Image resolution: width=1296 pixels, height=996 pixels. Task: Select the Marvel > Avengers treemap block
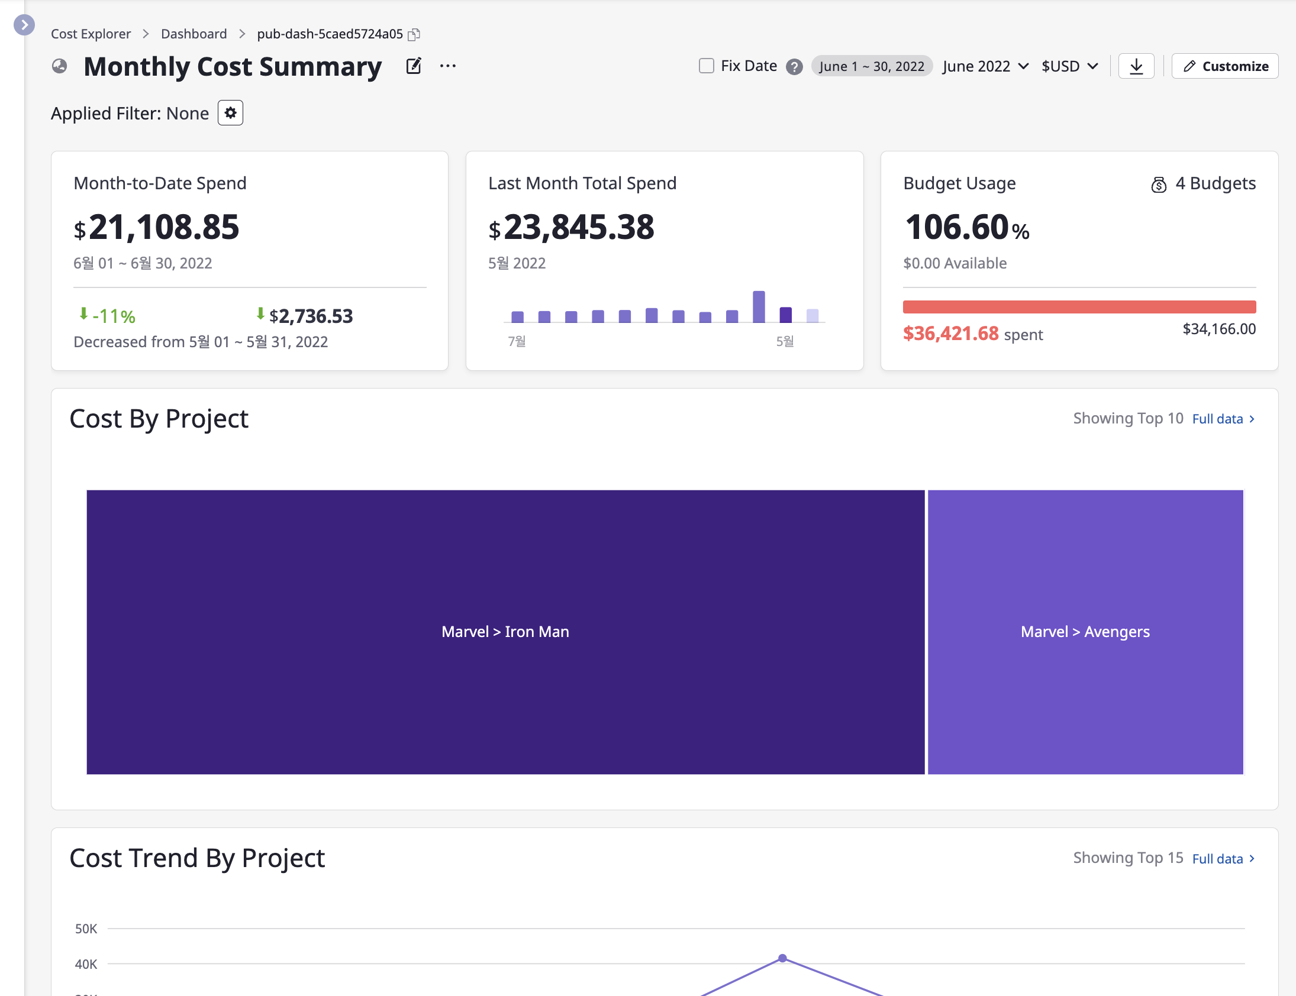pos(1085,632)
